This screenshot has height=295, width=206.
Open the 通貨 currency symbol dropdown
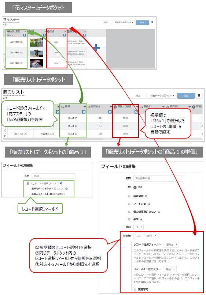(139, 227)
